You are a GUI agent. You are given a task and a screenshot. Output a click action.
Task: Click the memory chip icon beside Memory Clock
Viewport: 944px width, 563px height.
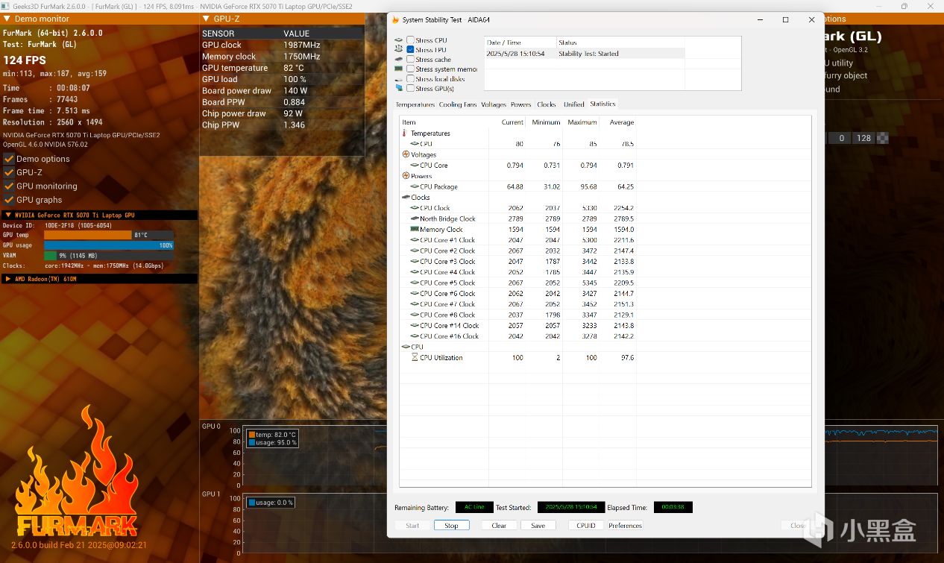414,230
